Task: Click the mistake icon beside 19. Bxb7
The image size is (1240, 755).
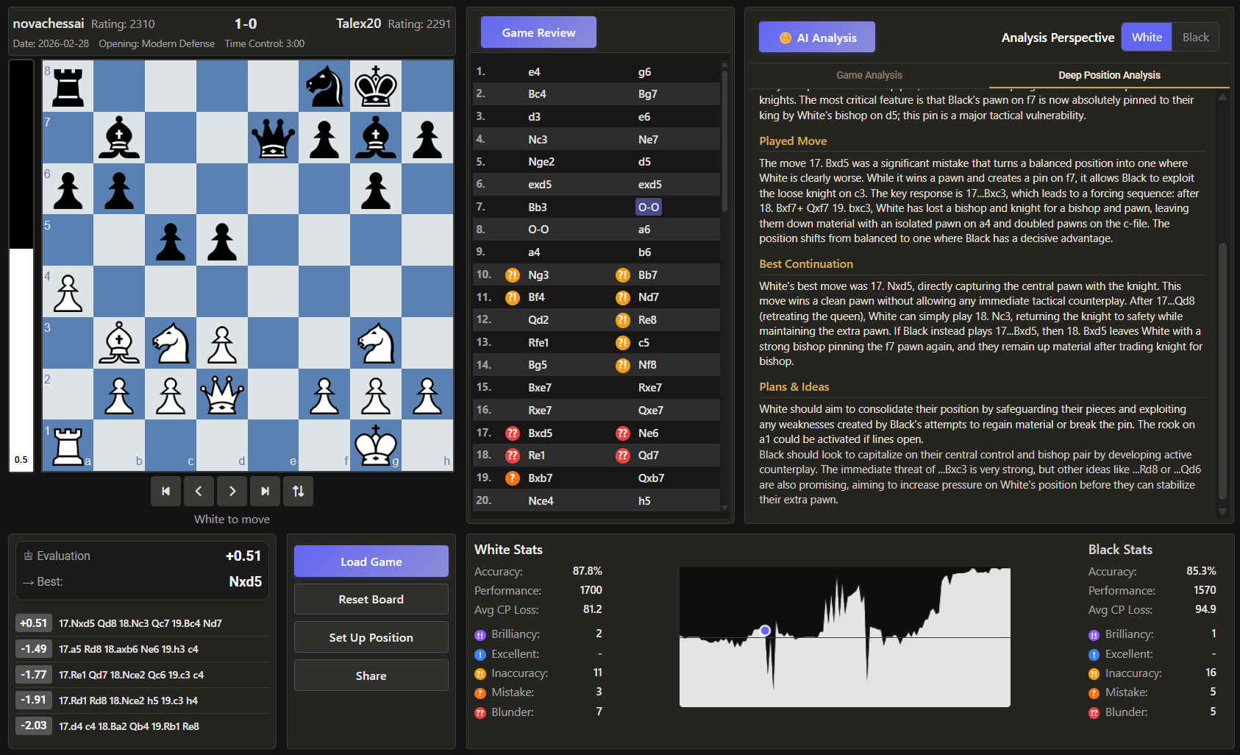Action: click(x=513, y=478)
